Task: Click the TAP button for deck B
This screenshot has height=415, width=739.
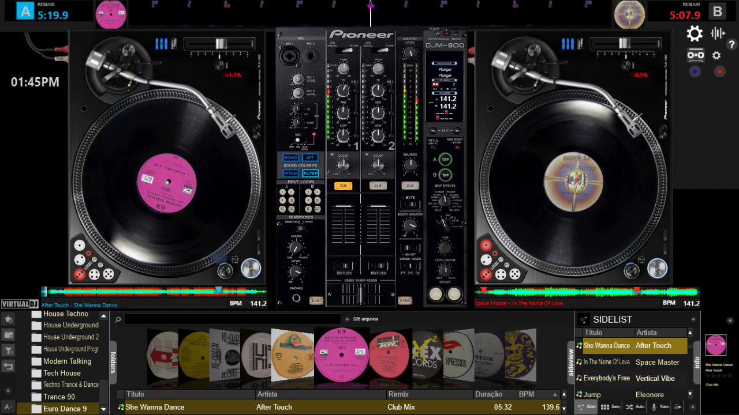Action: (x=445, y=175)
